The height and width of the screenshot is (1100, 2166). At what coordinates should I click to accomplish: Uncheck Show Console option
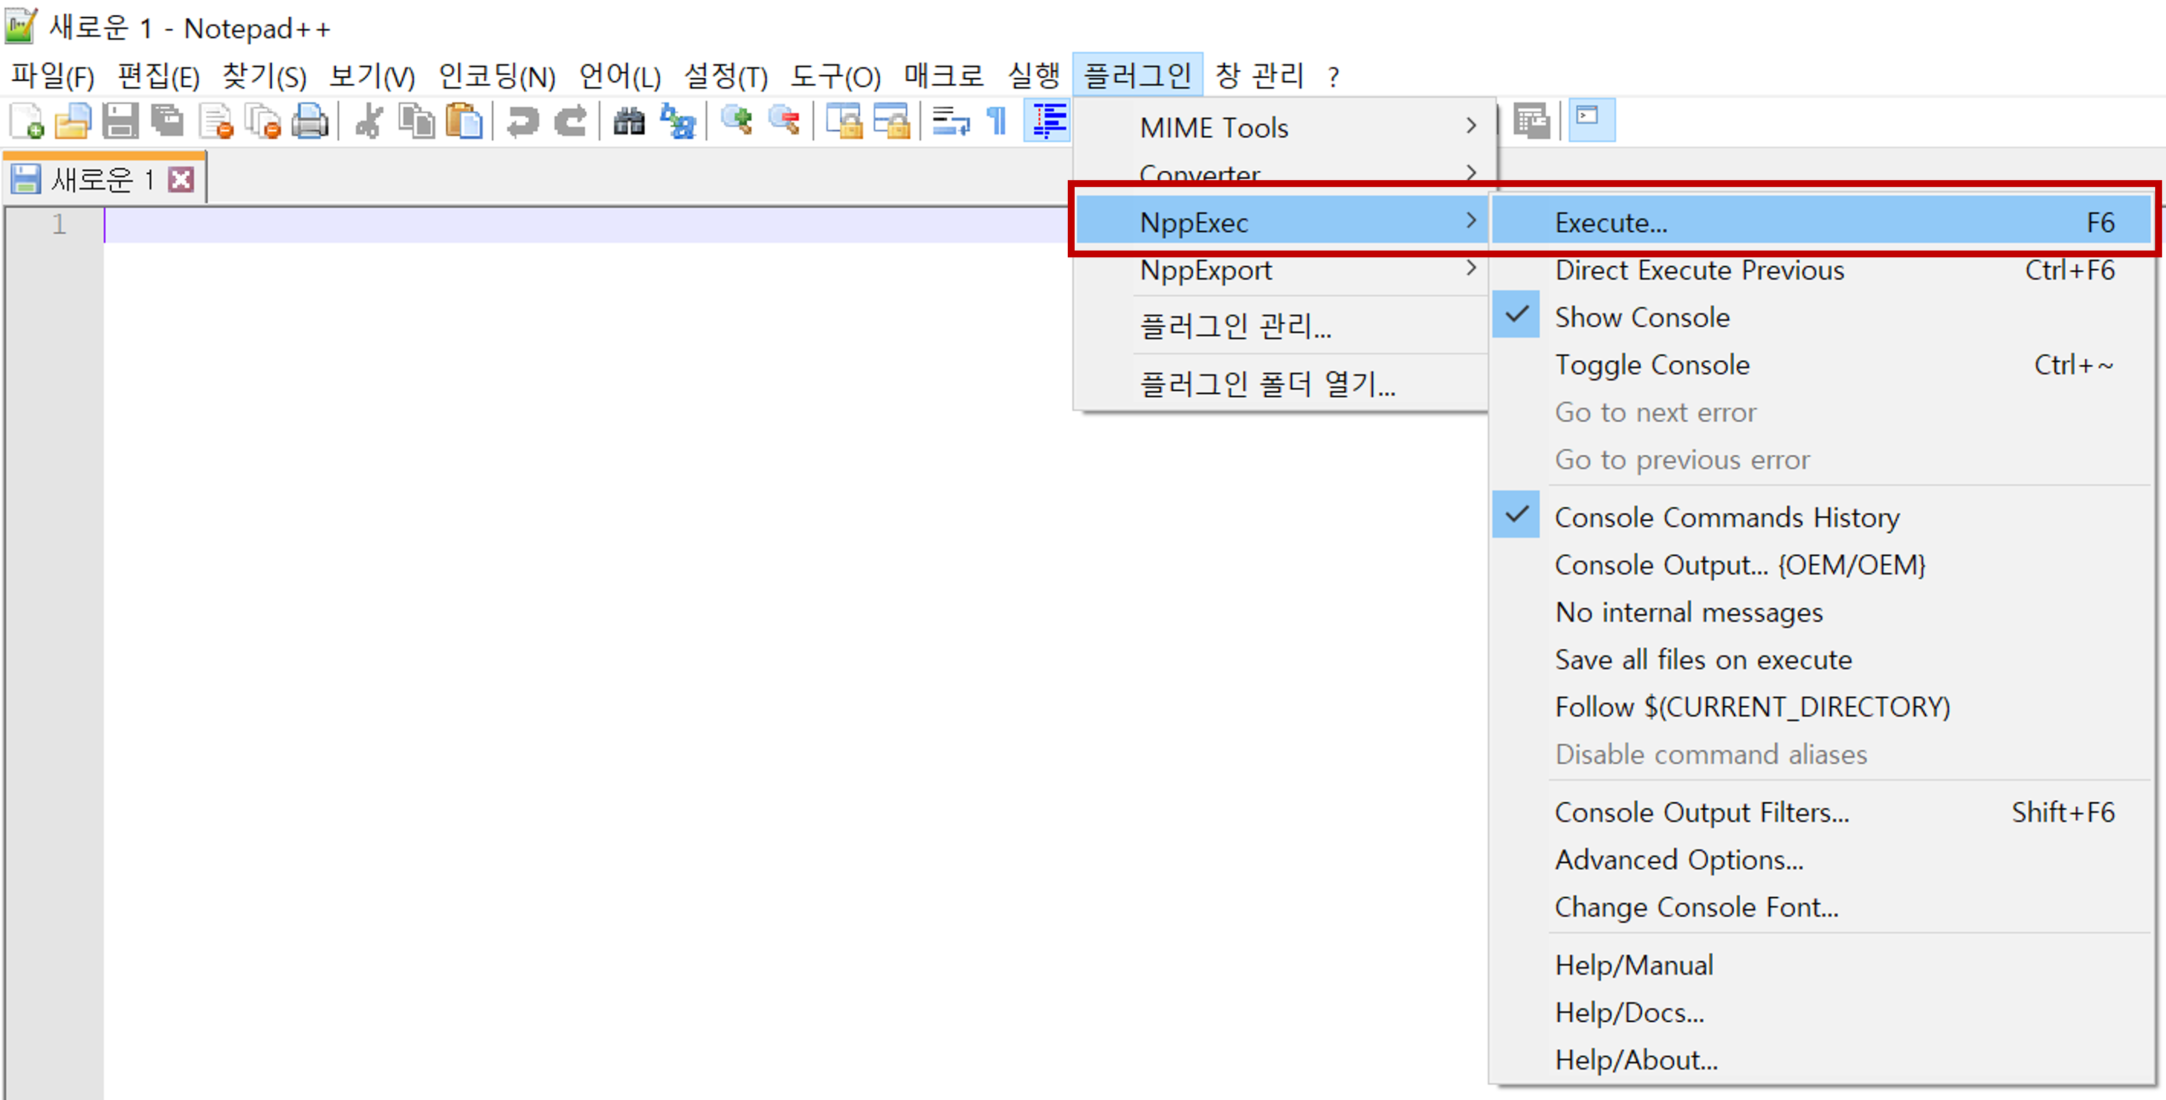1641,318
